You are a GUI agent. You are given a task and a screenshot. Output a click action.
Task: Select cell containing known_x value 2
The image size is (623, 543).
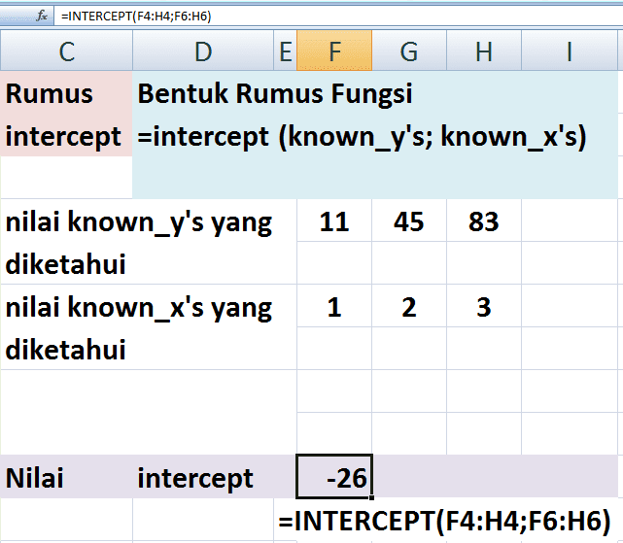click(x=409, y=306)
